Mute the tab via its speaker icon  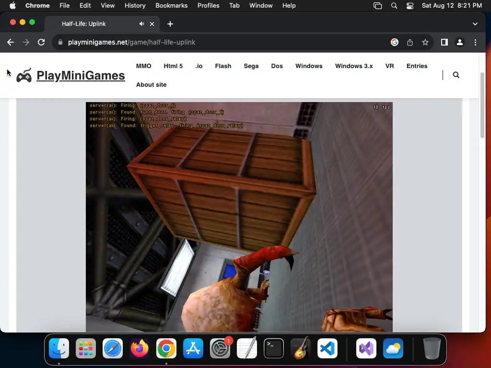tap(142, 24)
